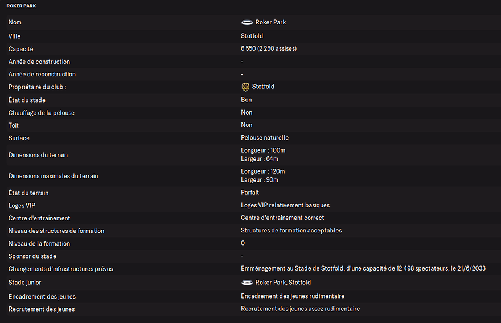Select the Stotfold city value
Viewport: 501px width, 323px height.
252,36
